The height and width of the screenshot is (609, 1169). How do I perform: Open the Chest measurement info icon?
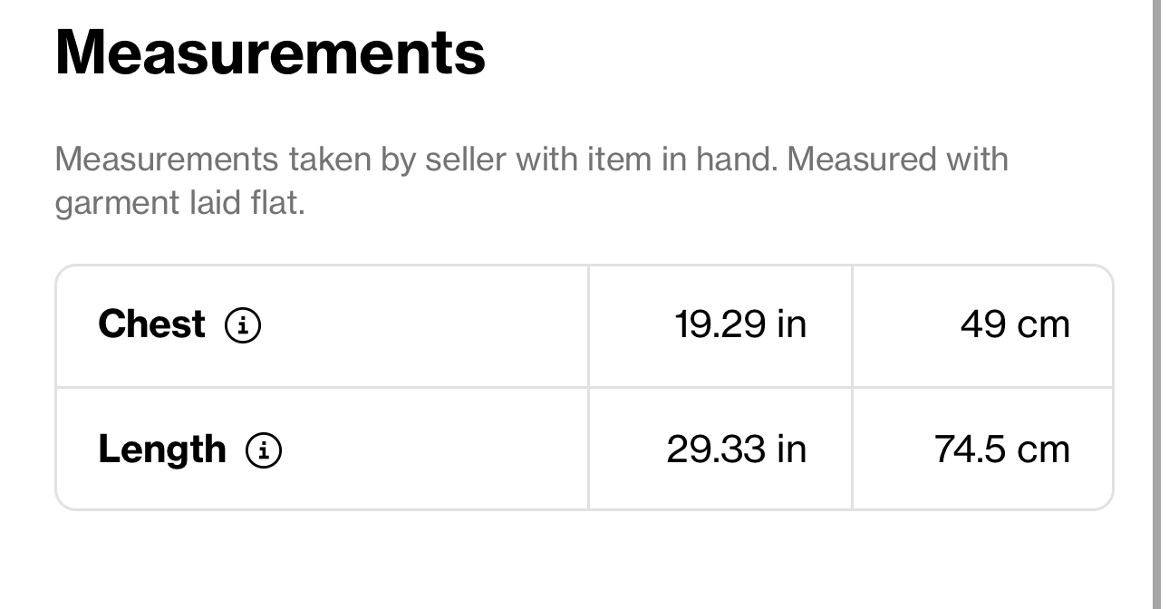pos(243,324)
